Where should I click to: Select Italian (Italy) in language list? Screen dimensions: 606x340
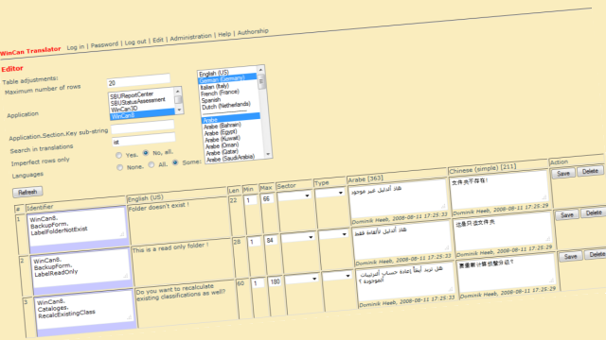(215, 87)
